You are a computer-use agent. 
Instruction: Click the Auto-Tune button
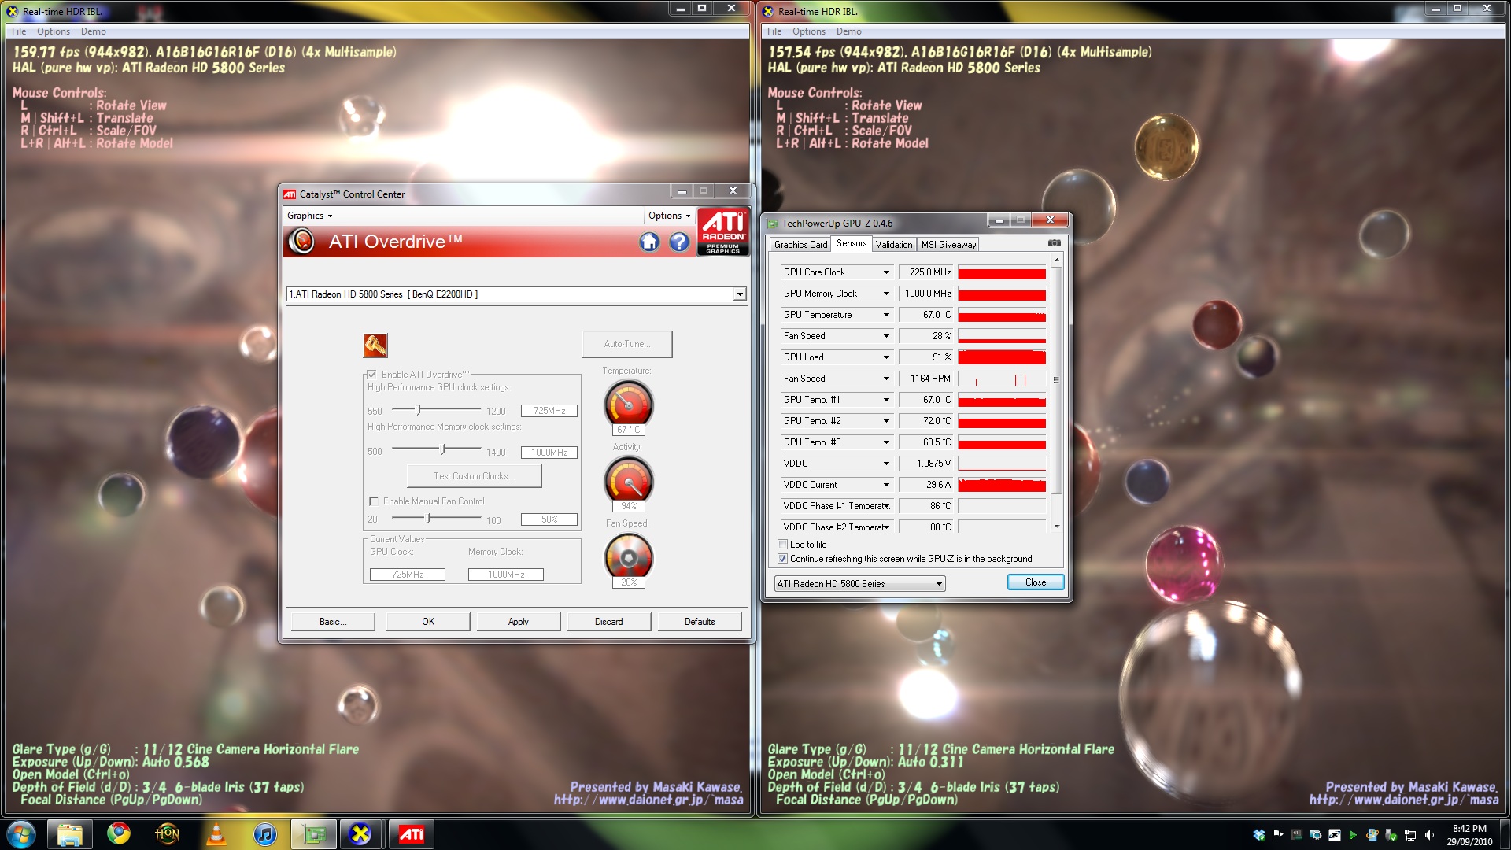click(x=627, y=344)
